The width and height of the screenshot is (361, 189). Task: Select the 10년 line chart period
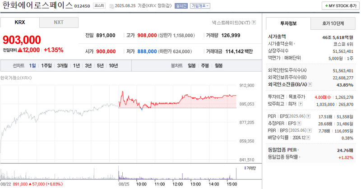[113, 66]
